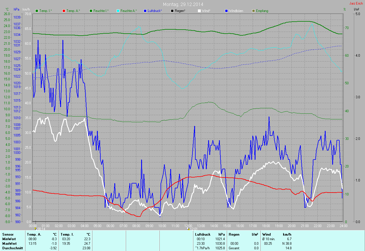
Task: Click the °C axis unit label
Action: [7, 9]
